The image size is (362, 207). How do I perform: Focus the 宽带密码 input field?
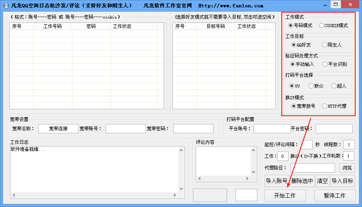point(193,129)
